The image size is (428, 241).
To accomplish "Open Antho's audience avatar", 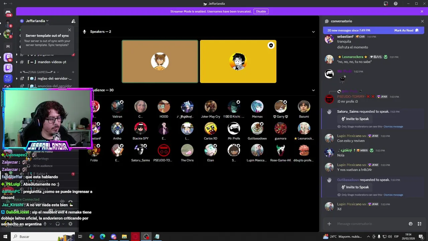I will pyautogui.click(x=117, y=129).
